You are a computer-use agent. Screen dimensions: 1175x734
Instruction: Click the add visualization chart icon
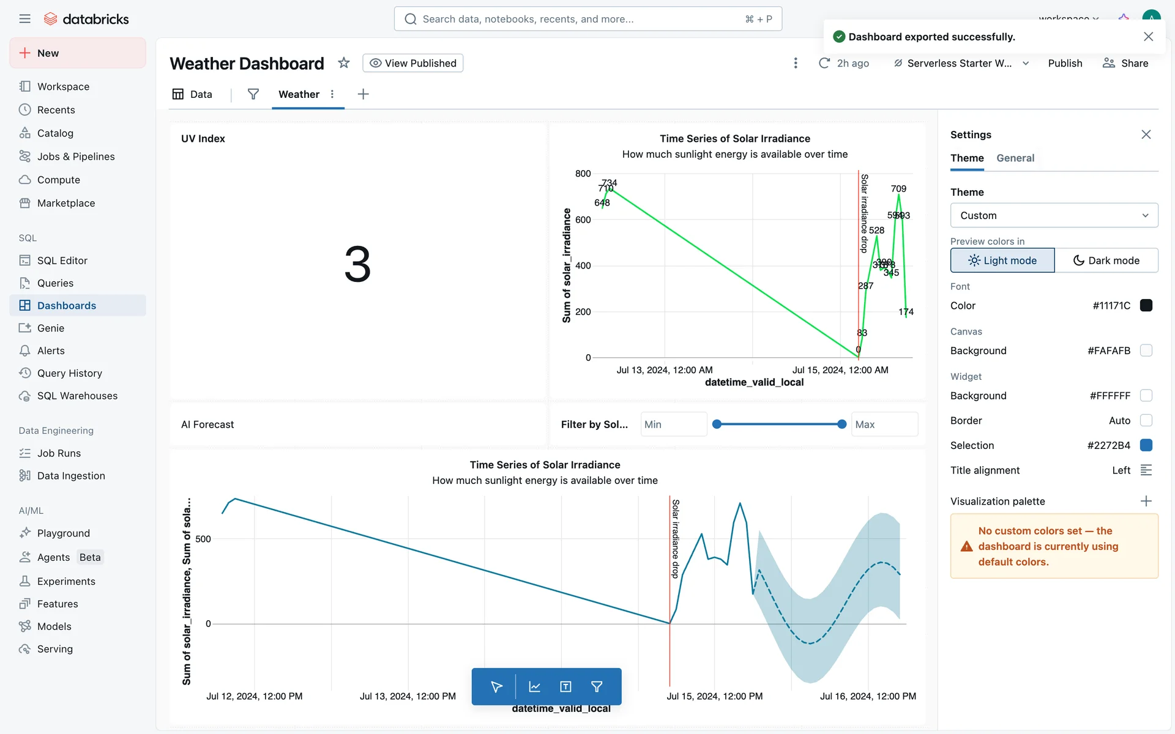click(x=534, y=687)
